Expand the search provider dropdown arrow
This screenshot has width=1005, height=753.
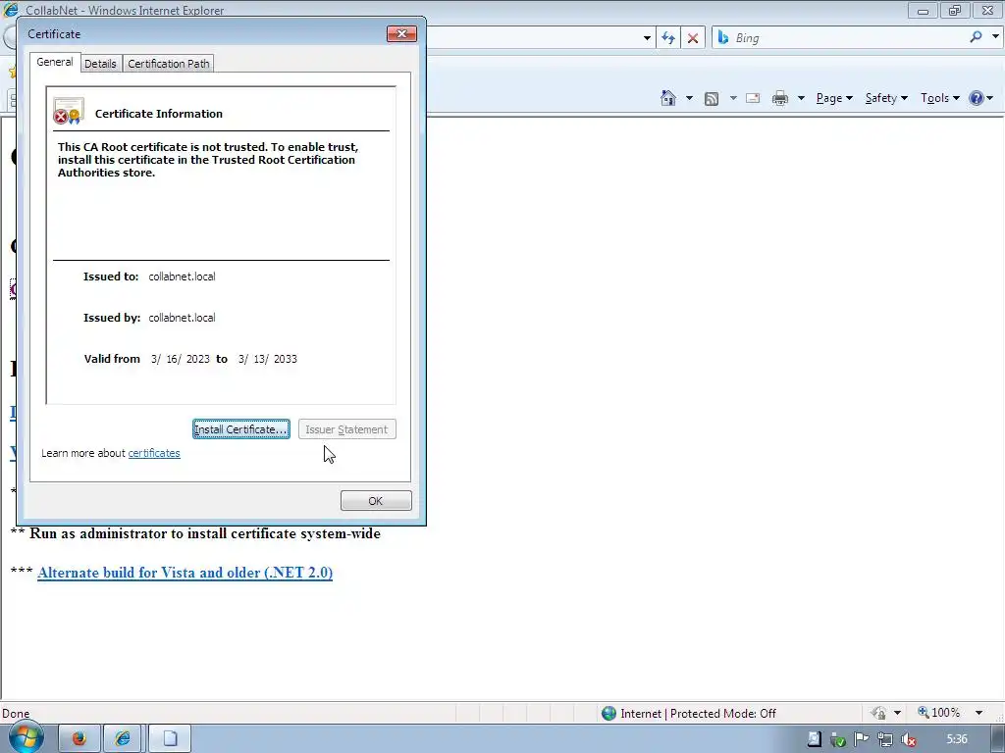(x=995, y=37)
